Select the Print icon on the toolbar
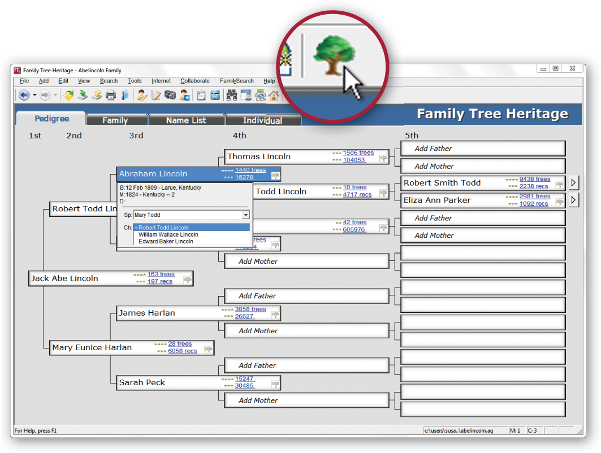 (x=110, y=95)
